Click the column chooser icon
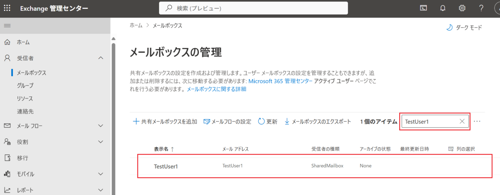 (x=450, y=149)
